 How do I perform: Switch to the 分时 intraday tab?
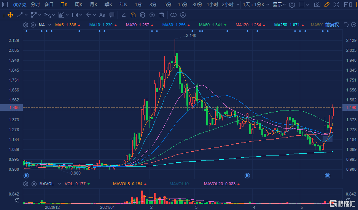click(35, 5)
